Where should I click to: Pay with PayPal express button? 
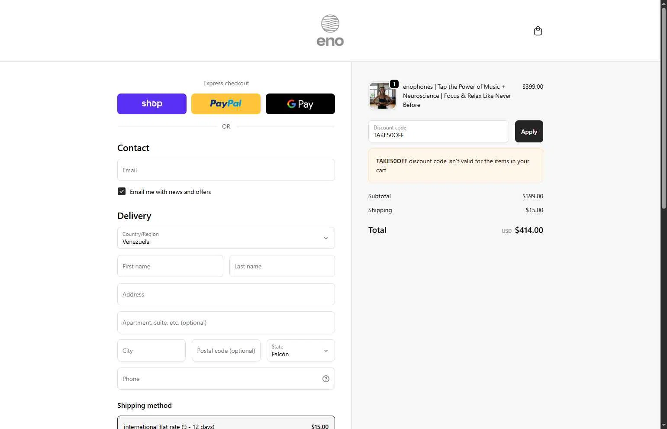[x=226, y=104]
